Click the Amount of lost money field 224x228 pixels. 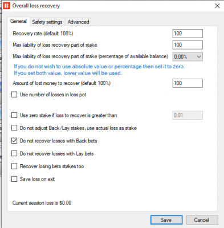pos(188,83)
